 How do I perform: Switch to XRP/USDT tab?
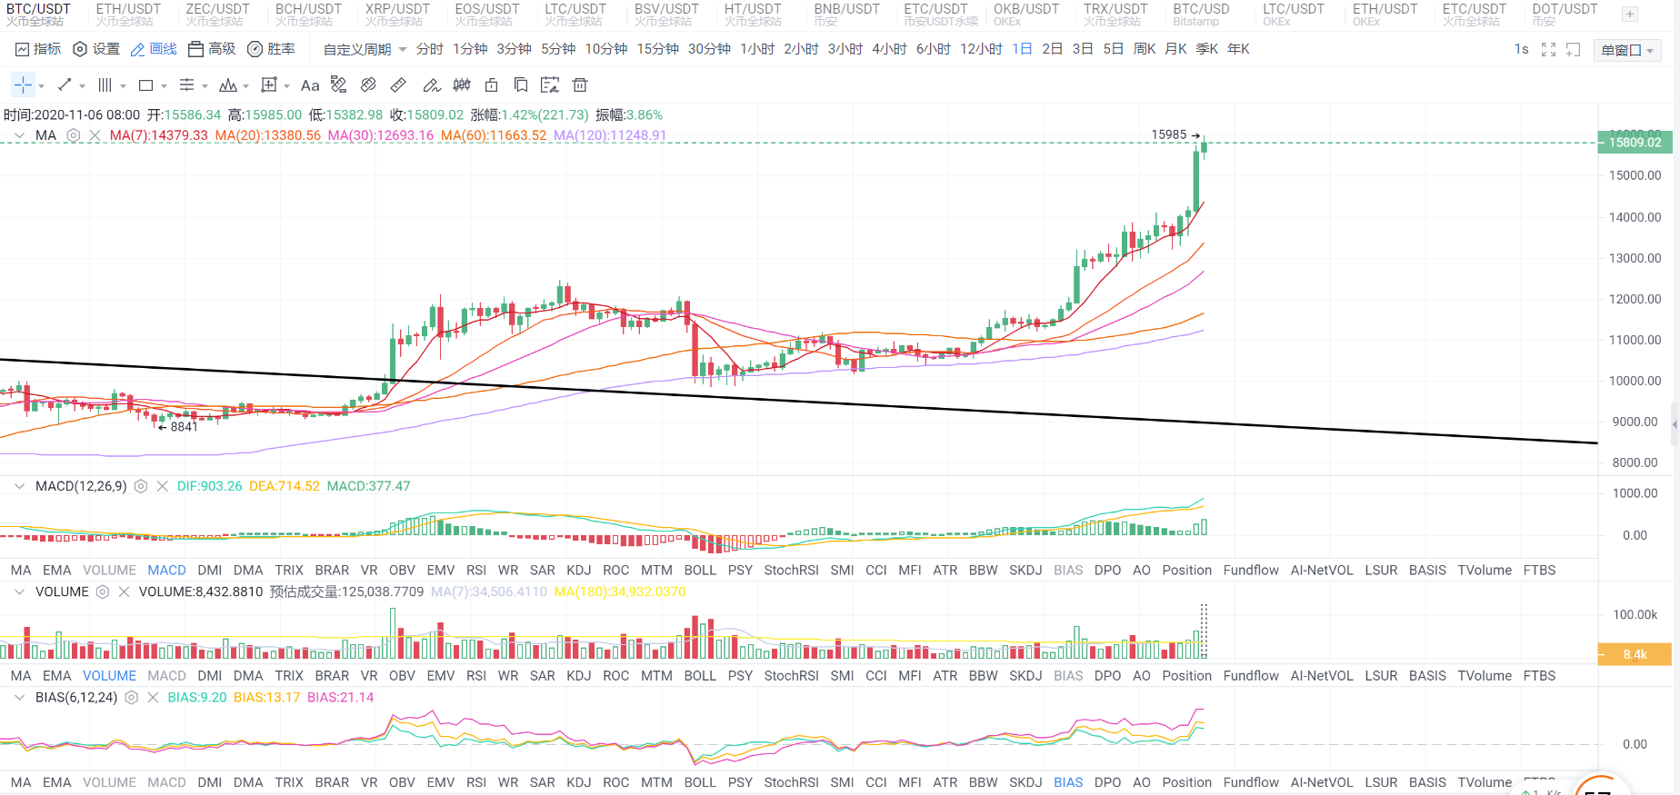pyautogui.click(x=397, y=15)
